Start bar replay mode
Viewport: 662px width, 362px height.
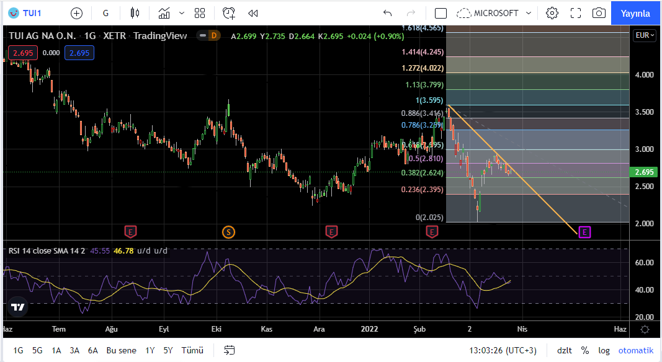tap(253, 13)
